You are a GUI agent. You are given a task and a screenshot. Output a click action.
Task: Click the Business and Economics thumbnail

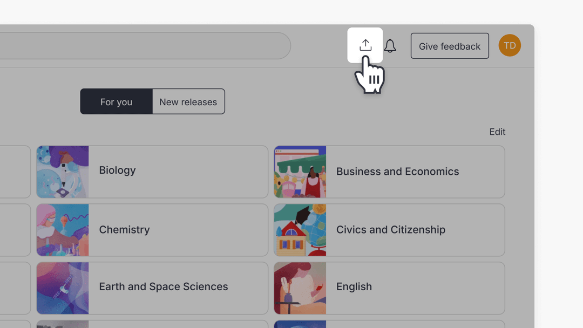click(x=300, y=172)
